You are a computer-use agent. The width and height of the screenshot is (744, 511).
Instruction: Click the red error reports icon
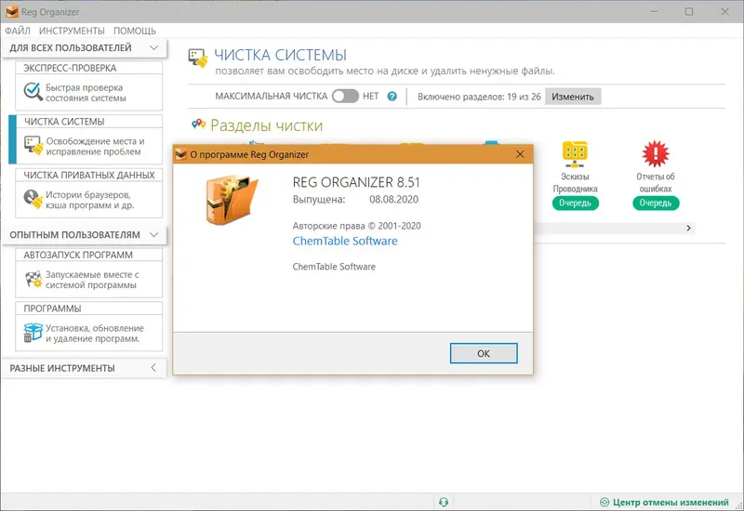pos(656,153)
